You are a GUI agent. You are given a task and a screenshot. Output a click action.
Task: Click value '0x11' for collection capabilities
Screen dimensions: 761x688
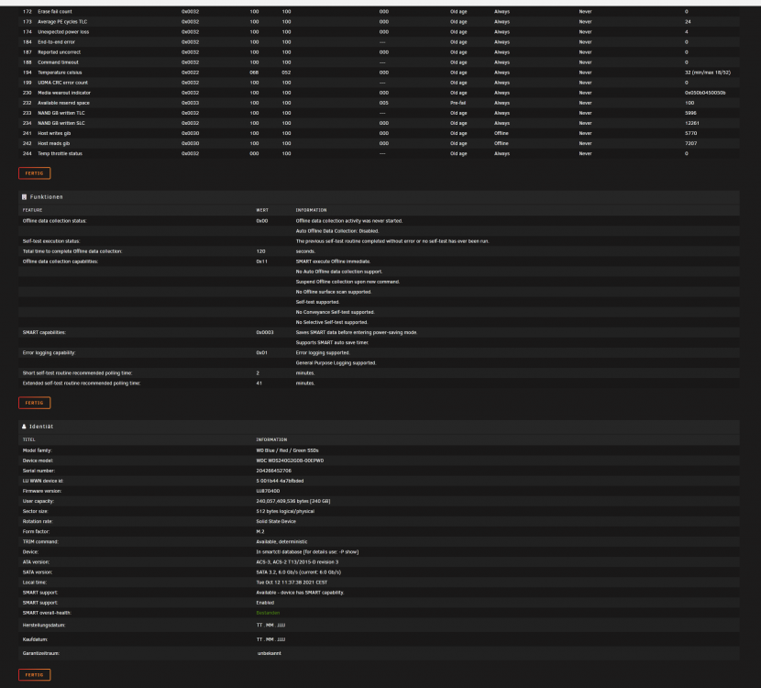(x=261, y=262)
